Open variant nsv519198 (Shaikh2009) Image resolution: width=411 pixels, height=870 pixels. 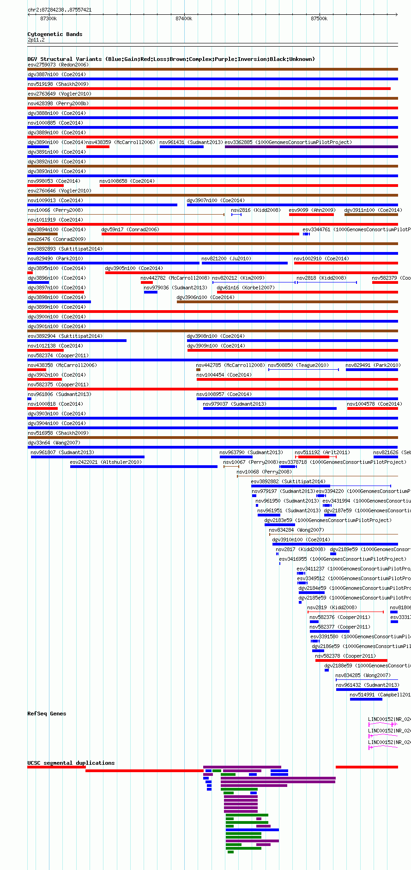click(x=58, y=84)
